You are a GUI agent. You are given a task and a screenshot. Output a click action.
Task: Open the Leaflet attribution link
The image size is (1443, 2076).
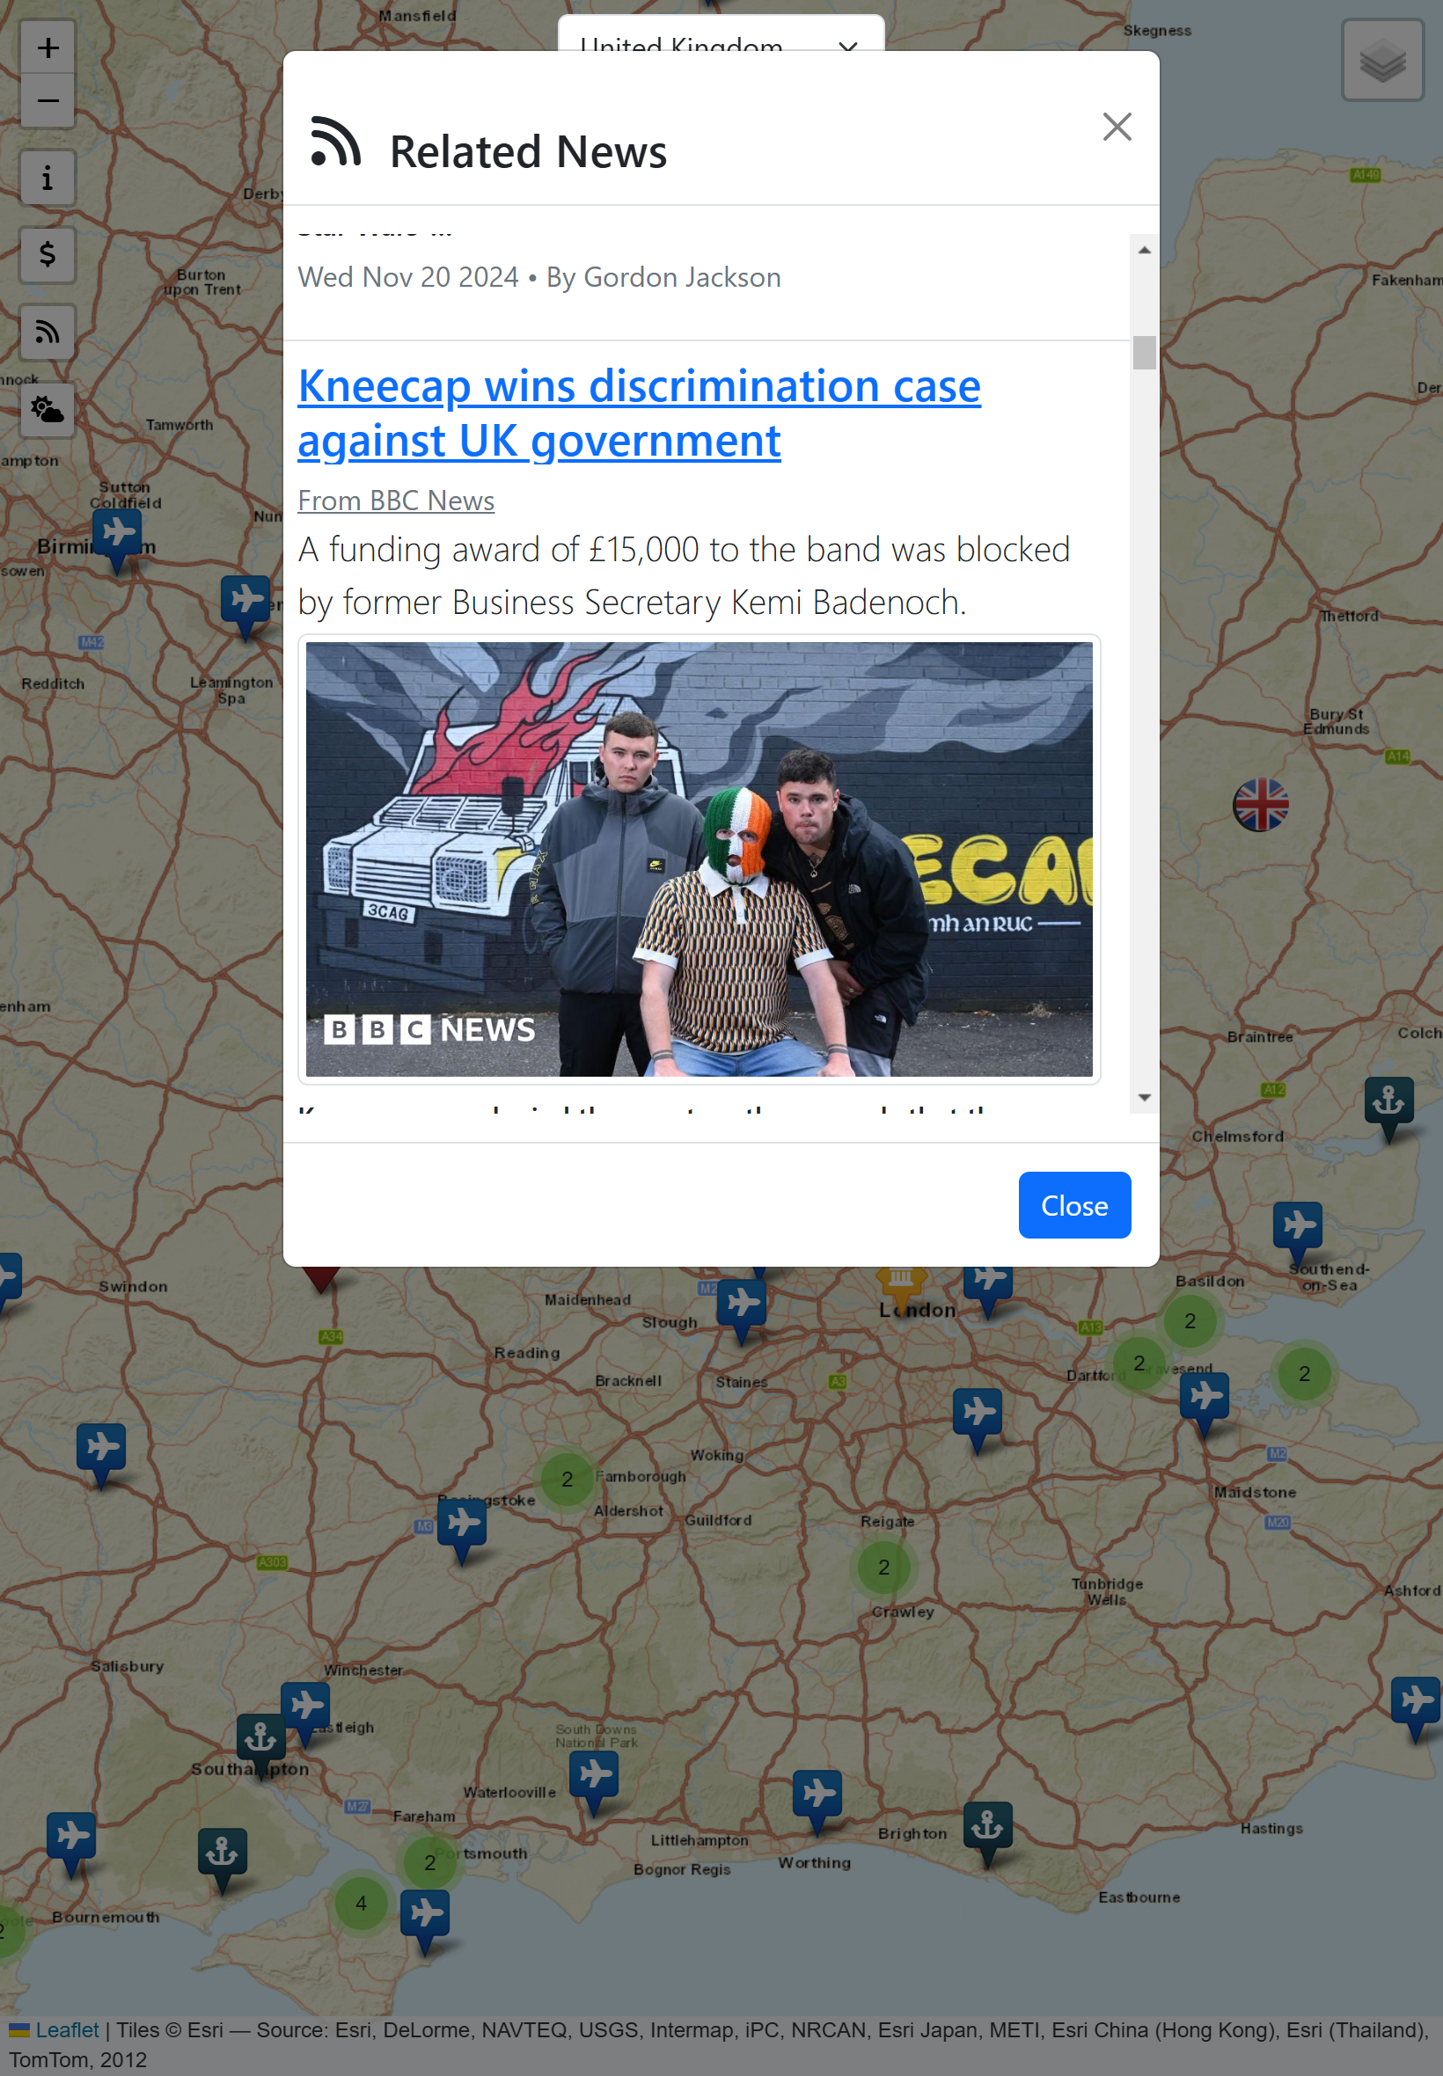pyautogui.click(x=67, y=2029)
